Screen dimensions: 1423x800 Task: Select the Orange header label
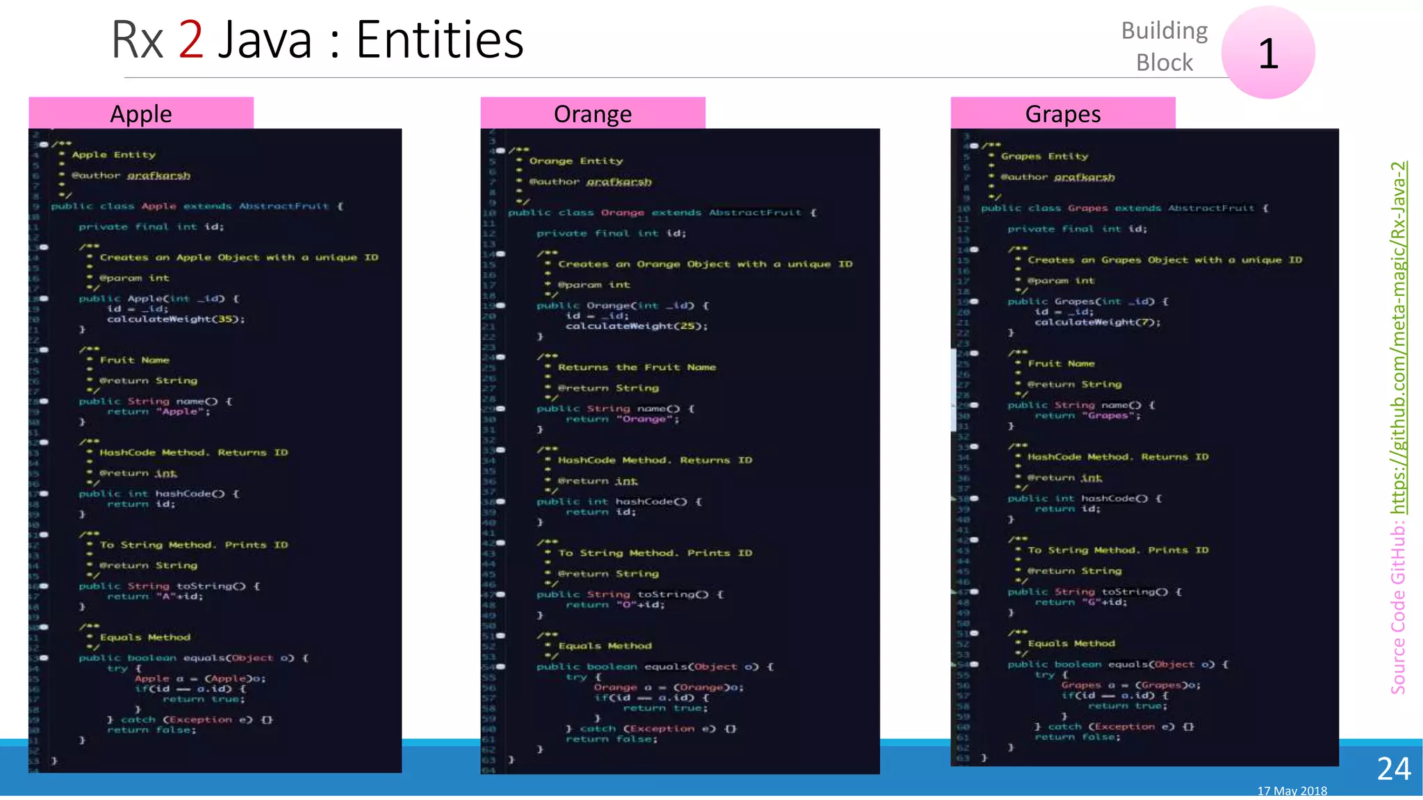(x=593, y=114)
